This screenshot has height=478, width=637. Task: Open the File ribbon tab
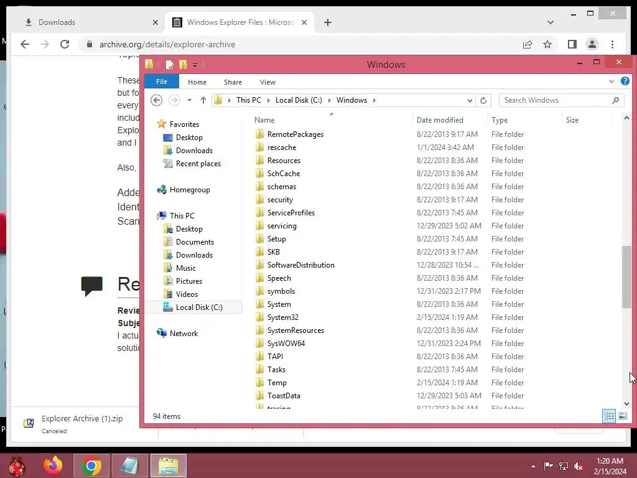[x=162, y=82]
